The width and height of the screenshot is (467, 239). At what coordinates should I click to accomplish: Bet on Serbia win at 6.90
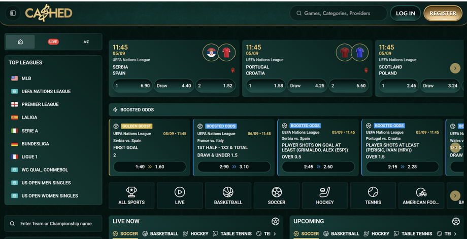coord(132,86)
